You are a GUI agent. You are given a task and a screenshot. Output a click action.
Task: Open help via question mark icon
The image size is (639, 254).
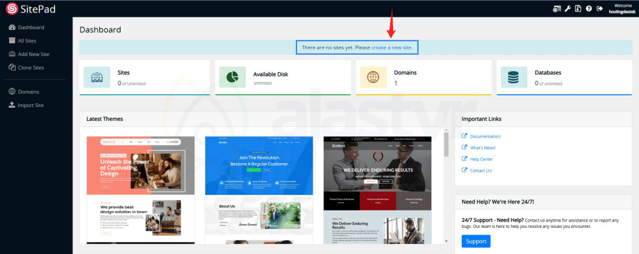pyautogui.click(x=589, y=9)
